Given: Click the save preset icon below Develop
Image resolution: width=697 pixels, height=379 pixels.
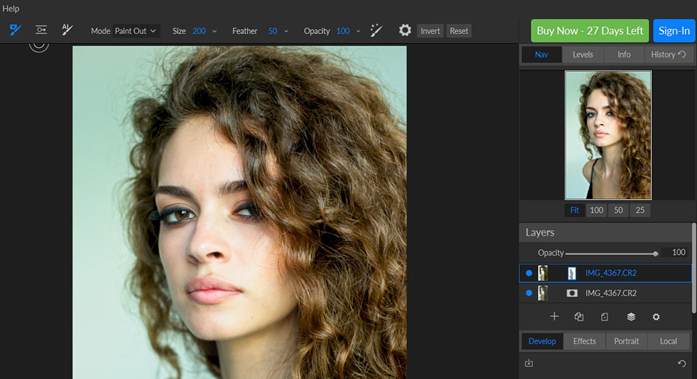Looking at the screenshot, I should (529, 363).
